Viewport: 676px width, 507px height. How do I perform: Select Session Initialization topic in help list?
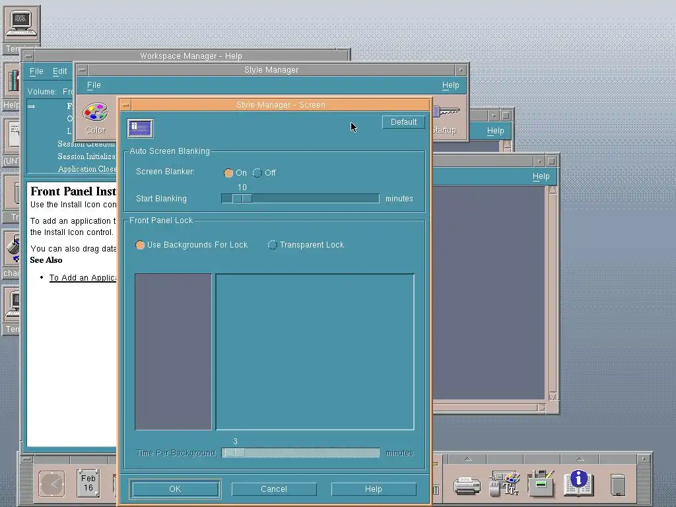(x=86, y=156)
